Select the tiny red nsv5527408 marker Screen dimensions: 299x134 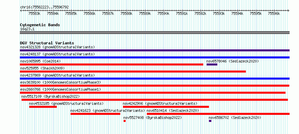125,121
